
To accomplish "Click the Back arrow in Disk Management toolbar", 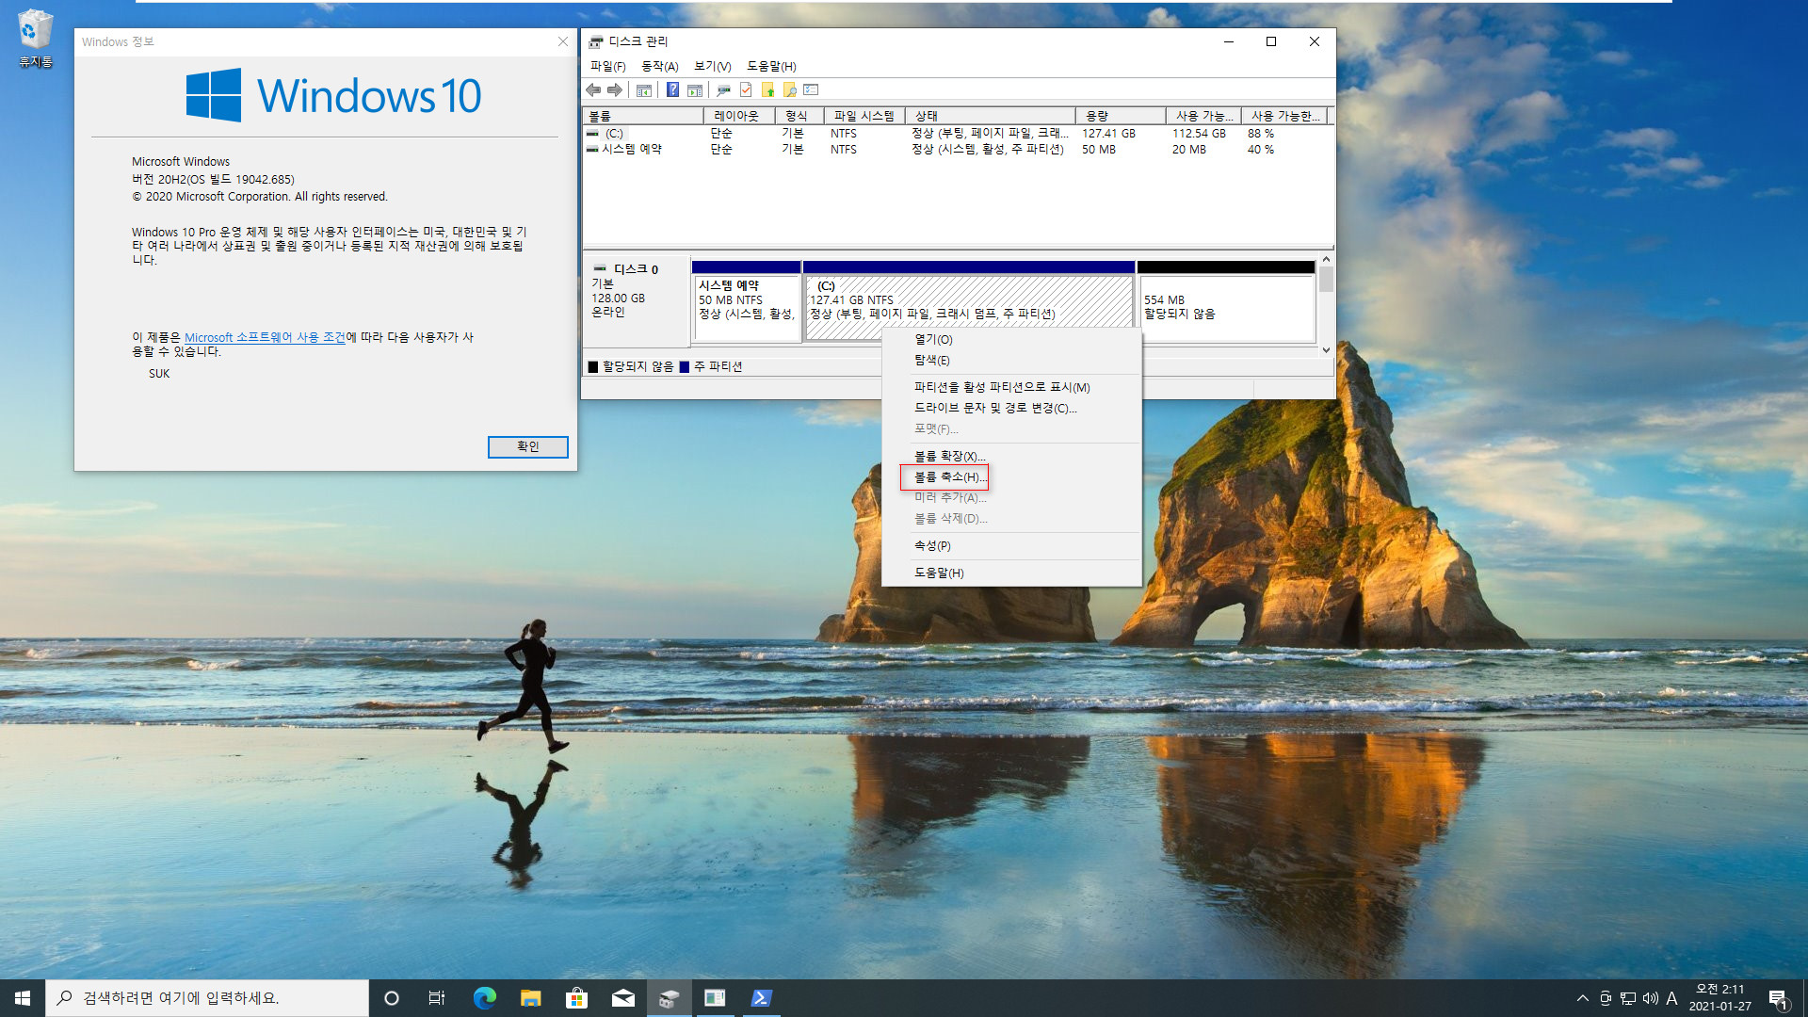I will (x=593, y=90).
